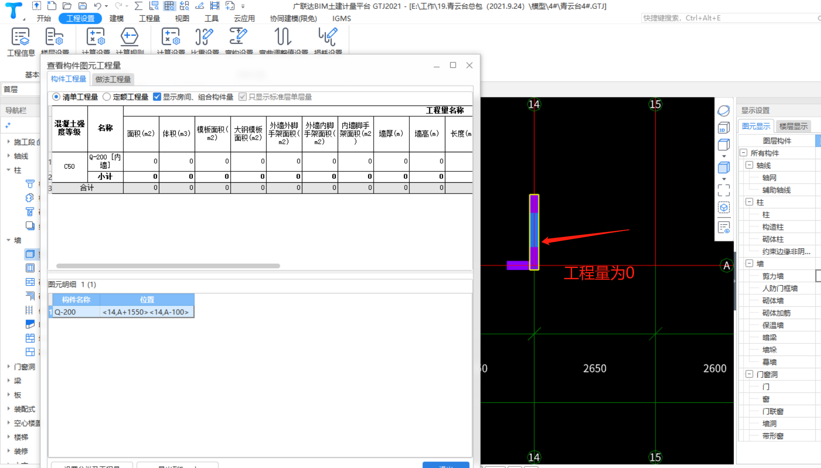Open 开始 ribbon tab
This screenshot has height=468, width=821.
pyautogui.click(x=44, y=18)
